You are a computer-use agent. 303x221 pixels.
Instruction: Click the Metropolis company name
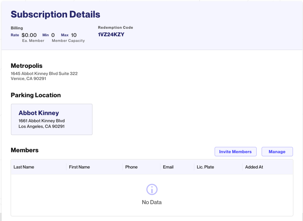point(27,66)
